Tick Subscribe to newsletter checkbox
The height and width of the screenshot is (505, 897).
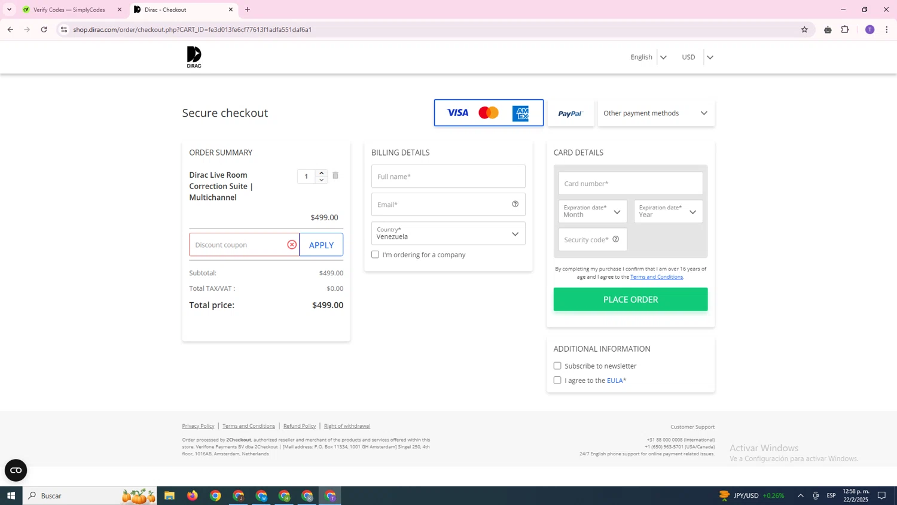(x=557, y=366)
